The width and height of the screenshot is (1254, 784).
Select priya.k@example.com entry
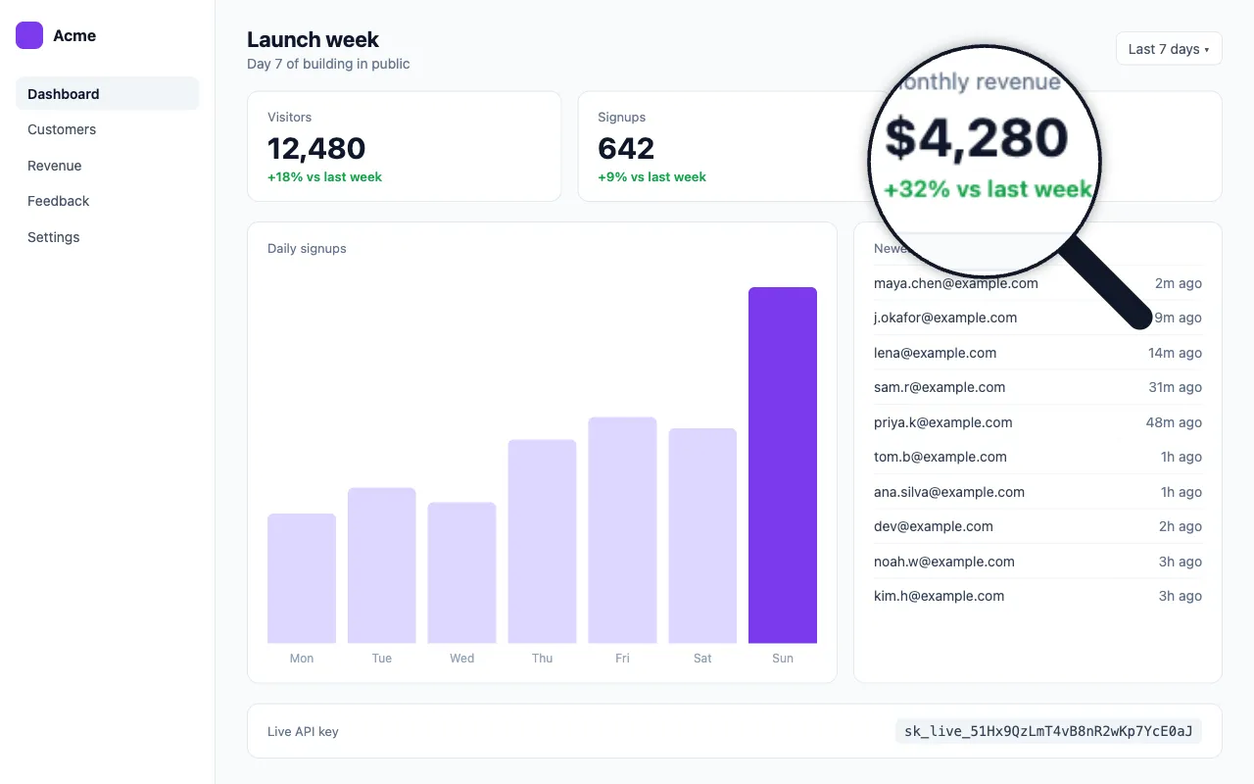click(943, 422)
